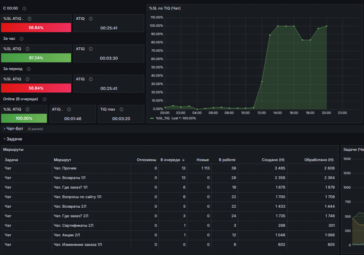Click the red 56.84% '%SL ATiQ .' value bar
364x255 pixels.
tap(36, 27)
